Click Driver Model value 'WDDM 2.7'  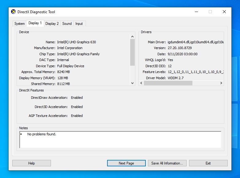(x=176, y=78)
